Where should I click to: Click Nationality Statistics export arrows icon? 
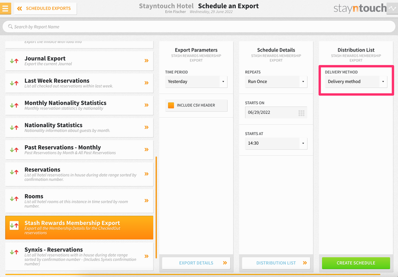[14, 127]
